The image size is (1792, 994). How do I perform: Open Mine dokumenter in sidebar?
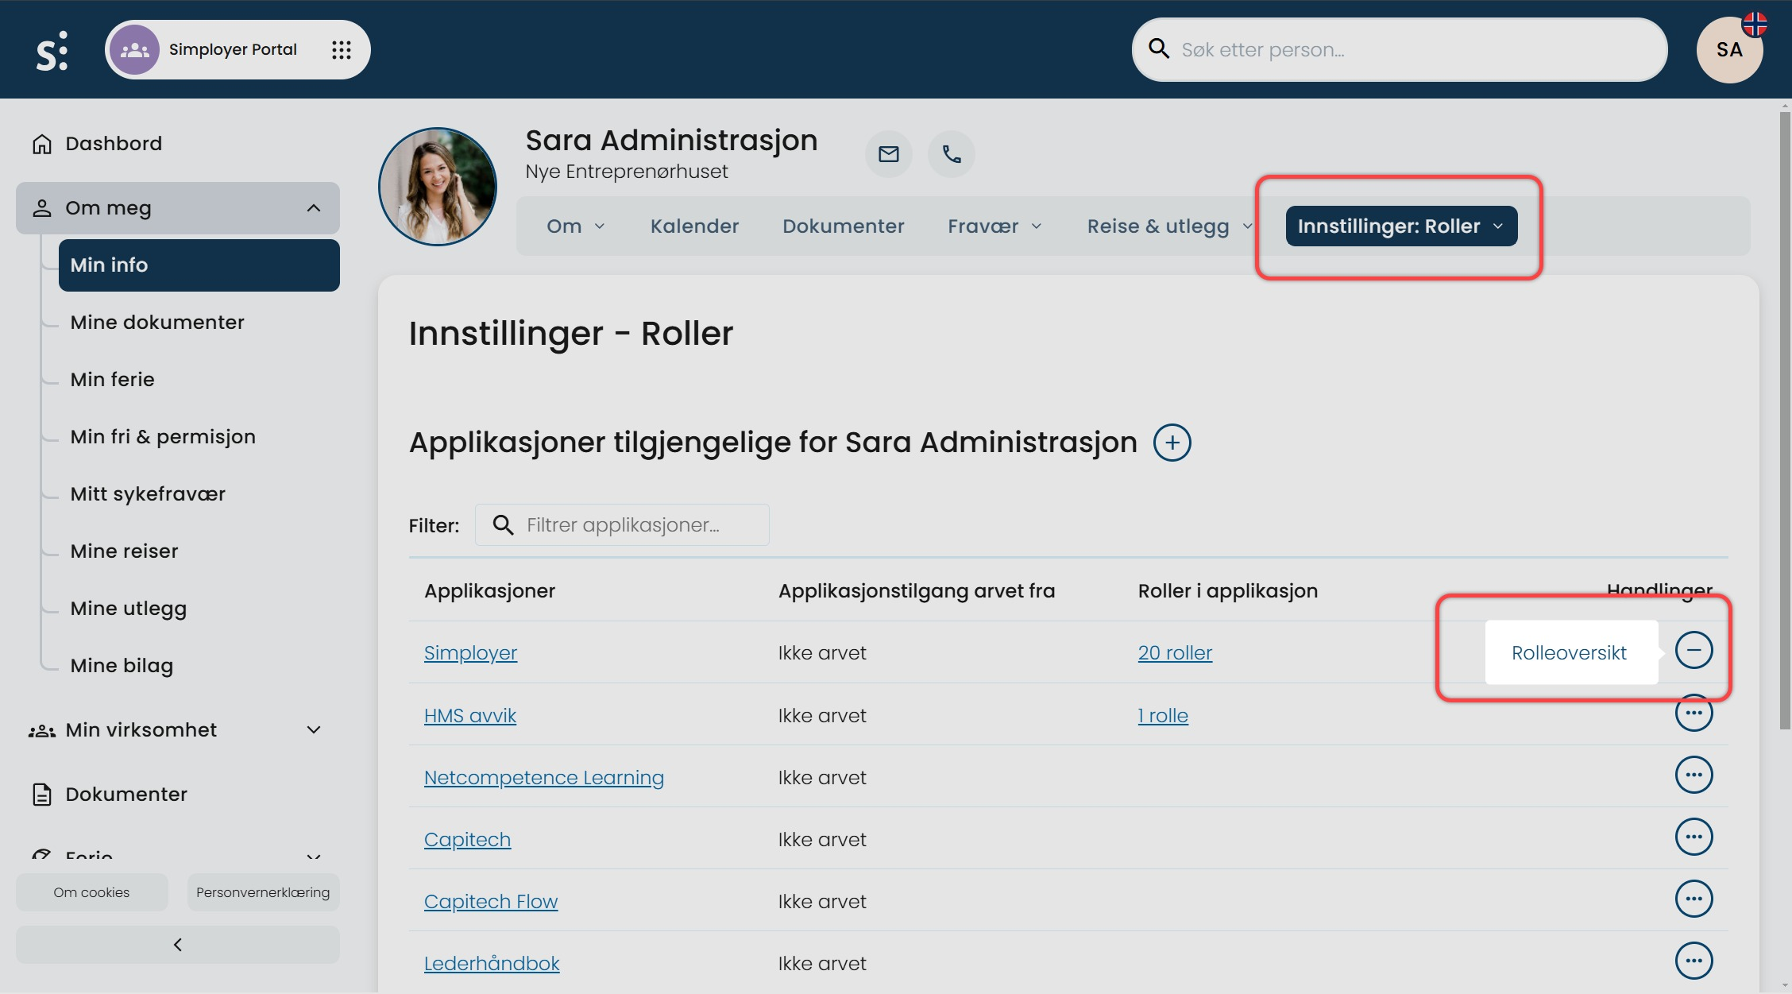157,323
